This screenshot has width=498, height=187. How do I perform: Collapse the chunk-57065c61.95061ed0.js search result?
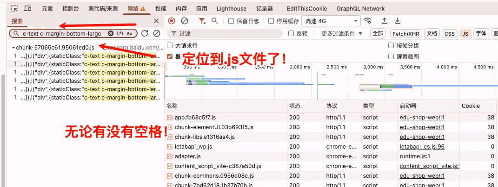click(13, 47)
